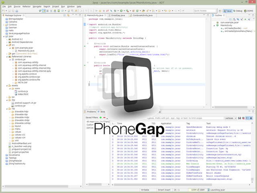Viewport: 257px width, 193px height.
Task: Click Collapse All in Package Explorer
Action: (x=65, y=15)
